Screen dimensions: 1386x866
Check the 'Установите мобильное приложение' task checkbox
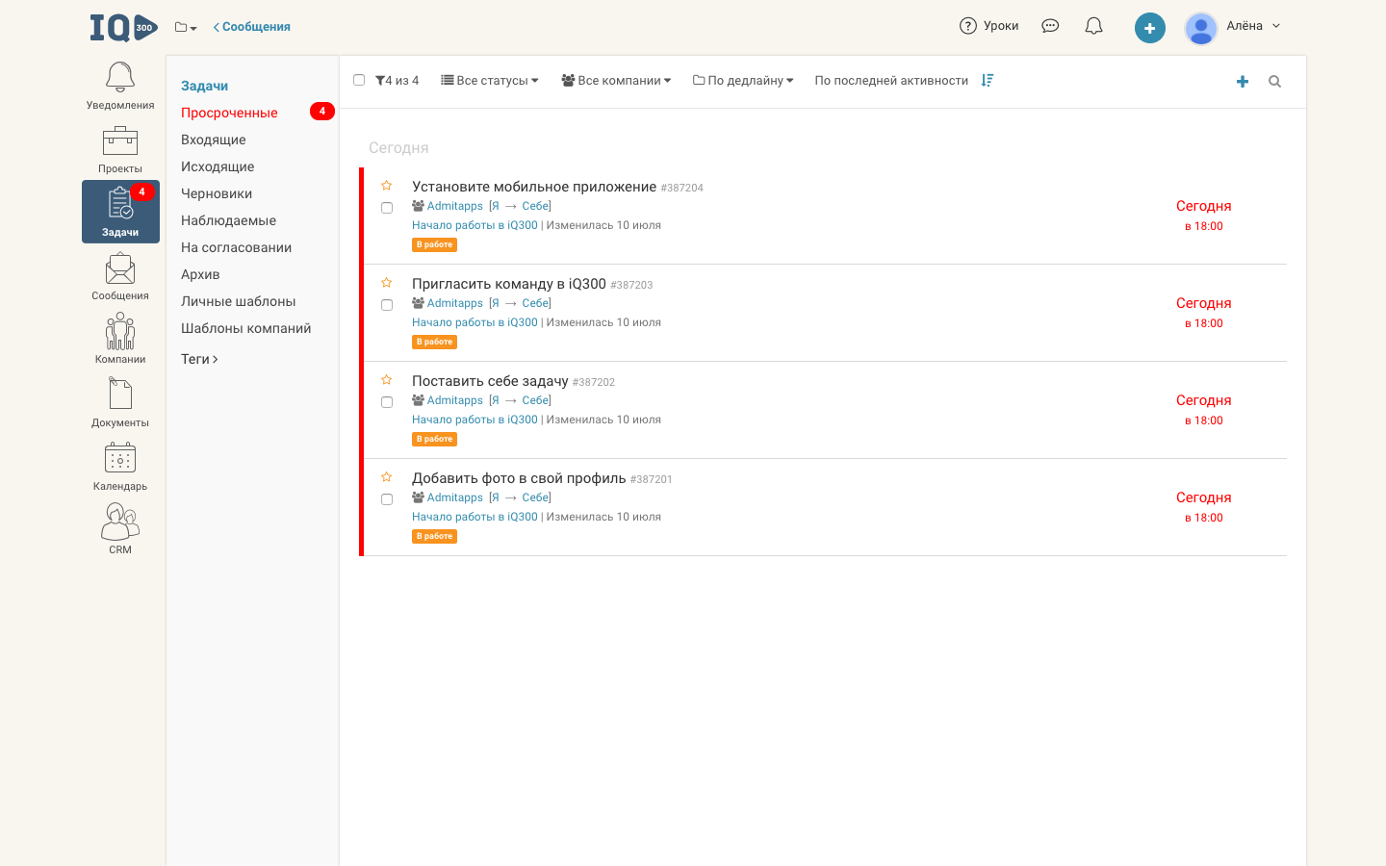pos(387,208)
